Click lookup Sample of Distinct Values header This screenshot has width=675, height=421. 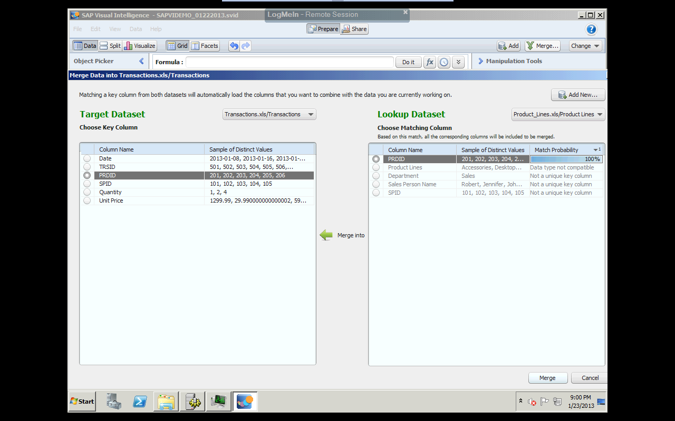coord(493,150)
